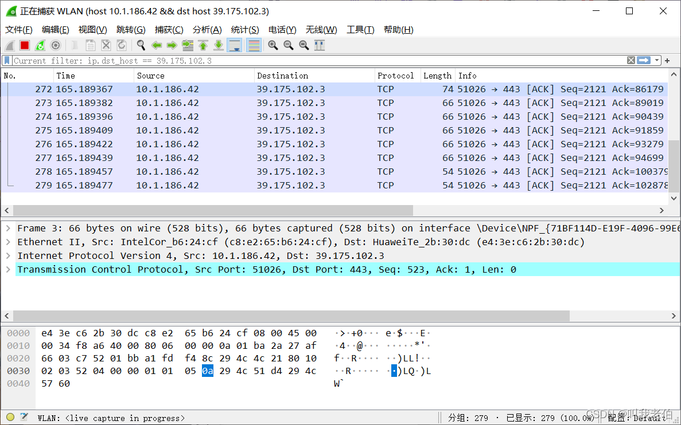The height and width of the screenshot is (425, 681).
Task: Open the 统计(S) menu
Action: (245, 29)
